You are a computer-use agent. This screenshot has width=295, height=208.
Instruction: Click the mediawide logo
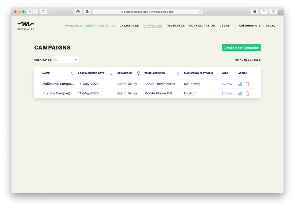click(26, 26)
